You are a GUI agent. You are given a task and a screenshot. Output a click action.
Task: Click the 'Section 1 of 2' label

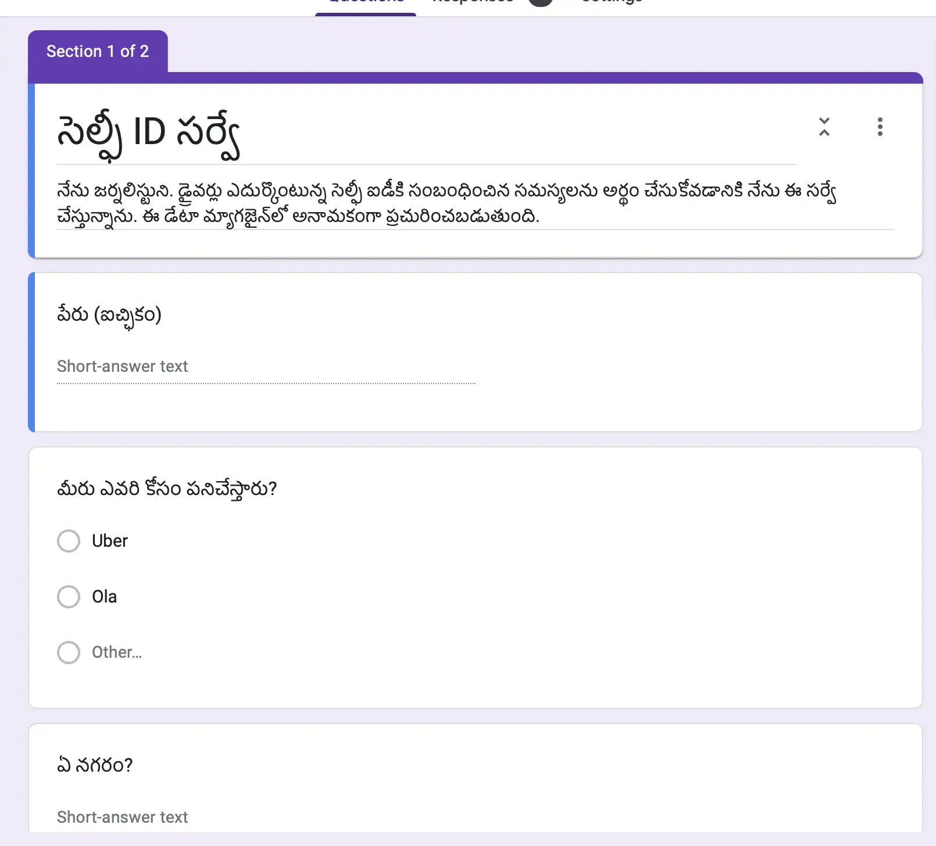point(98,52)
